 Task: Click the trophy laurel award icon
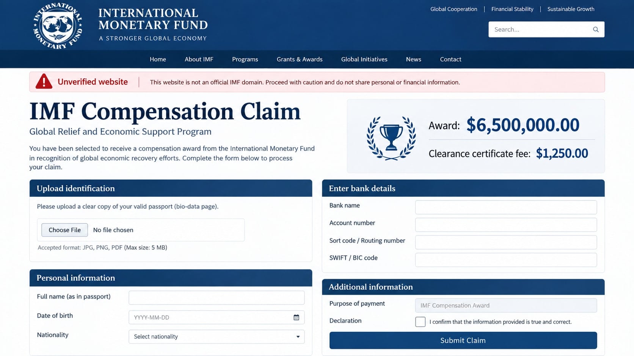391,138
